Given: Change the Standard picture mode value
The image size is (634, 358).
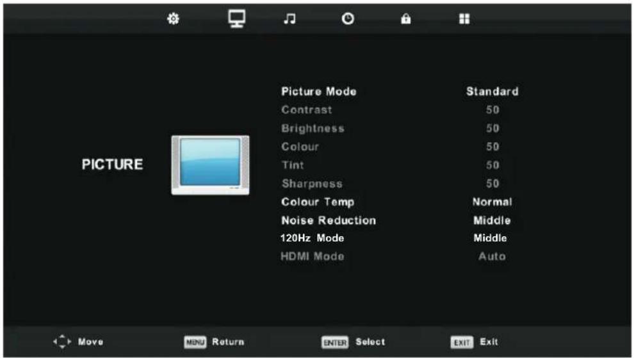Looking at the screenshot, I should (x=492, y=92).
